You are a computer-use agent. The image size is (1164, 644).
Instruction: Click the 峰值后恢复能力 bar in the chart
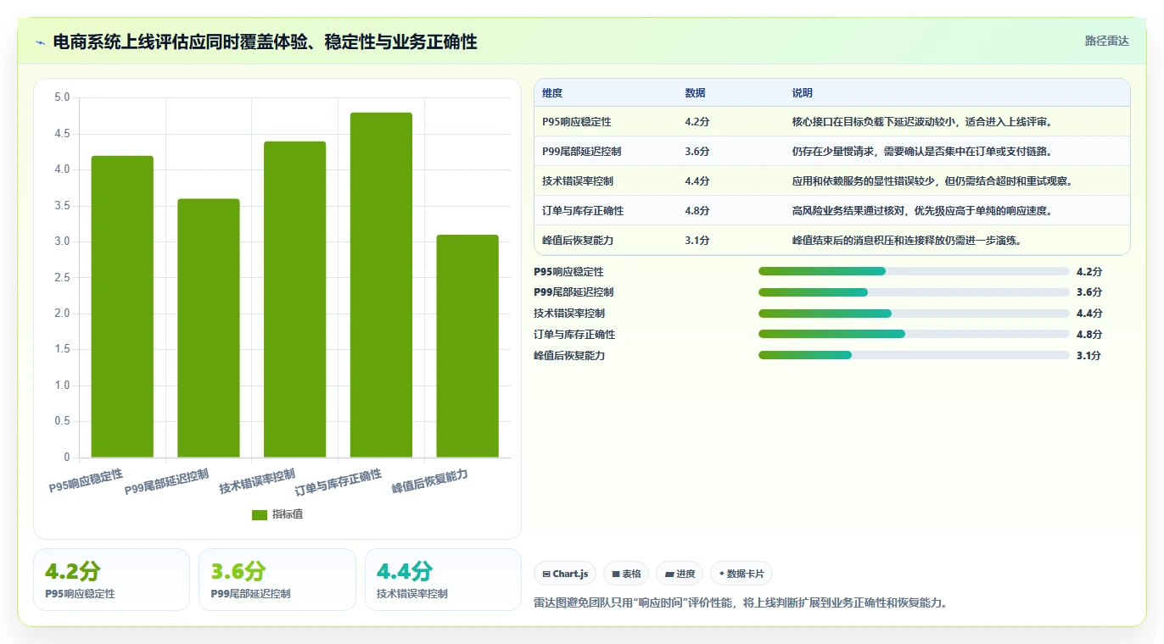click(x=467, y=346)
